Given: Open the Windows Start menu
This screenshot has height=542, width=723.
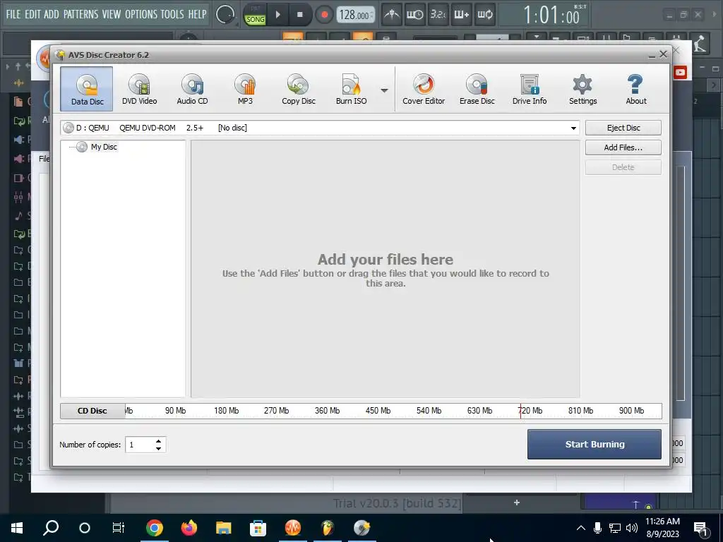Looking at the screenshot, I should [x=17, y=528].
